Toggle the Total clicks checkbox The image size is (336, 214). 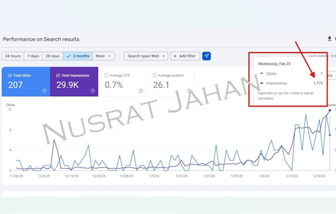coord(10,75)
